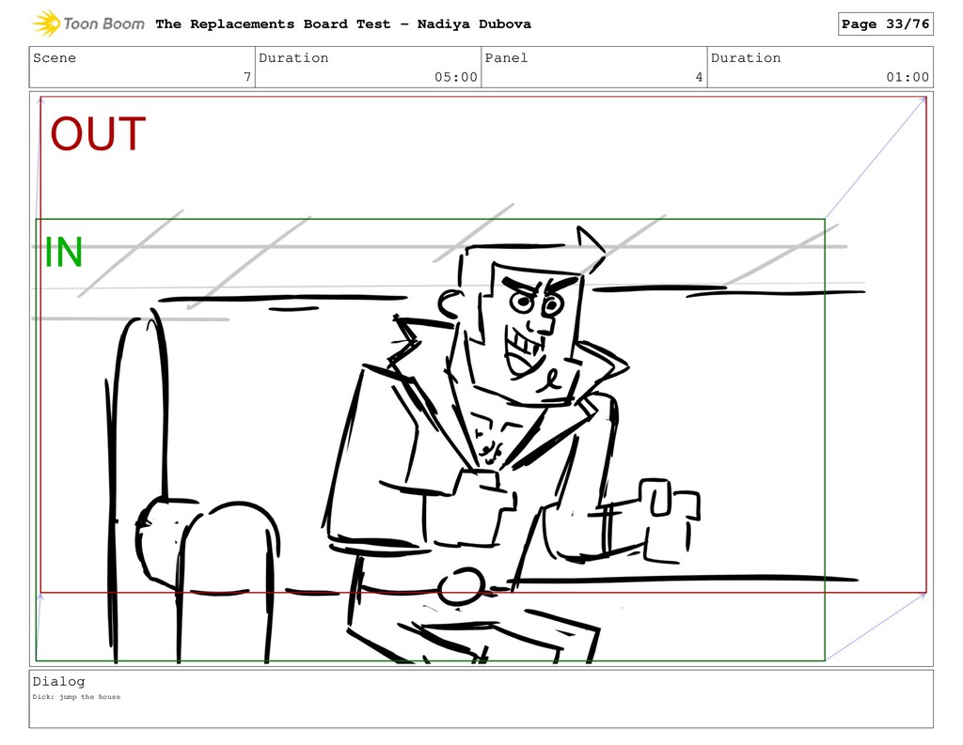Select the title 'The Replacements Board Test – Nadiya Dubova'
The width and height of the screenshot is (963, 745).
click(342, 23)
